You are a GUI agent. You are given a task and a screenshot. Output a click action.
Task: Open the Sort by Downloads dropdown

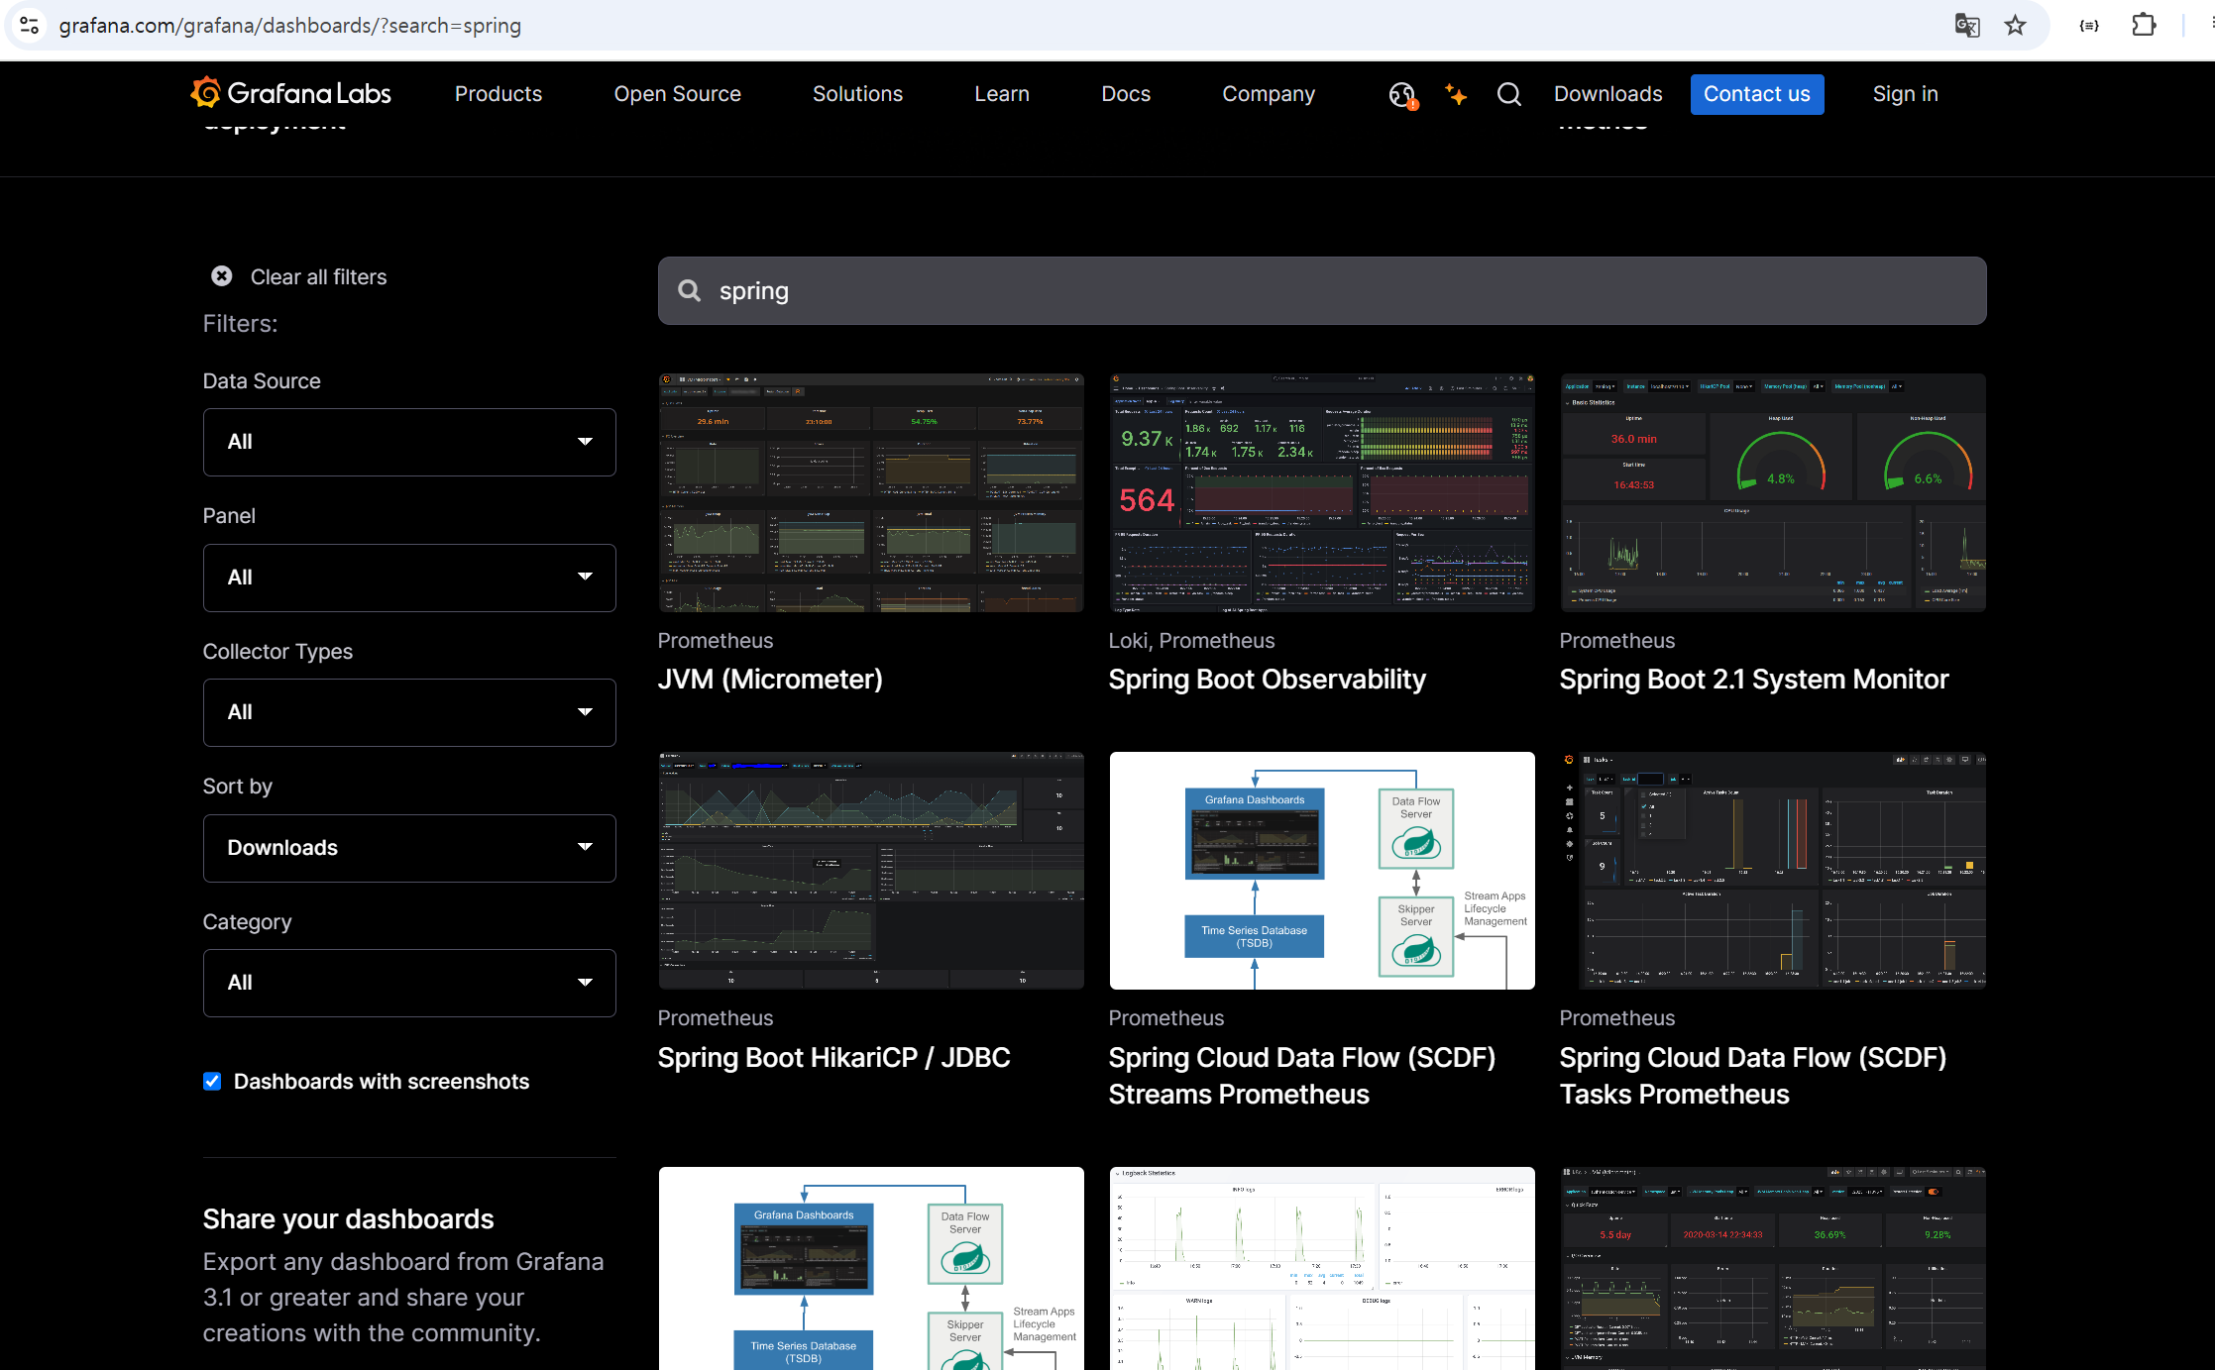[409, 848]
